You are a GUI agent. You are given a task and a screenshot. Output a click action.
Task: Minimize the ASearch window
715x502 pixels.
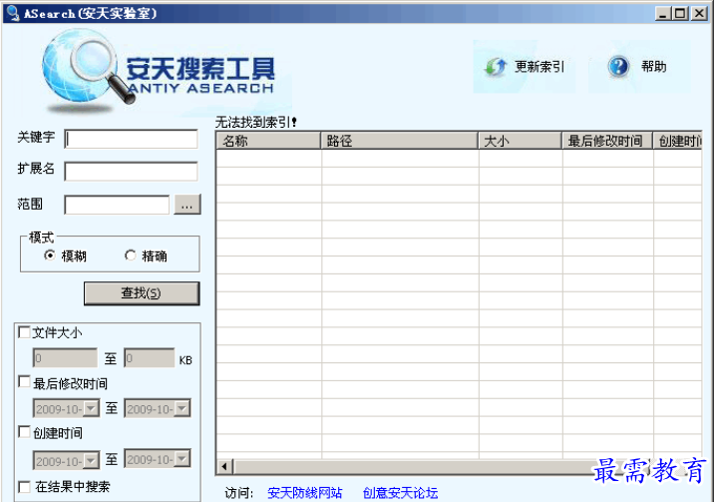click(663, 13)
